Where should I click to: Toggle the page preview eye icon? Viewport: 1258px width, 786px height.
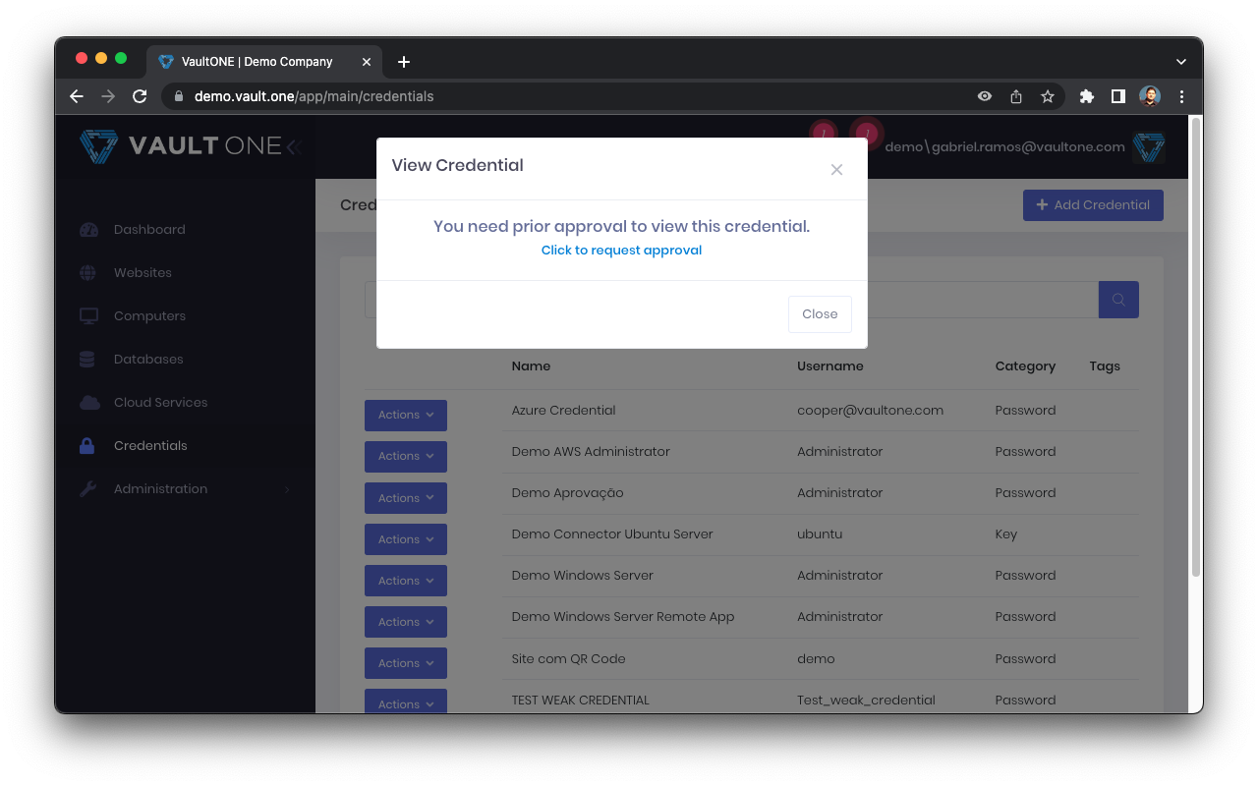(984, 96)
